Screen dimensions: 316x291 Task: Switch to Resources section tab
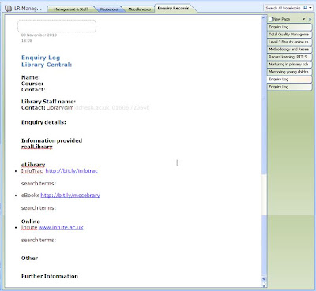click(x=109, y=9)
